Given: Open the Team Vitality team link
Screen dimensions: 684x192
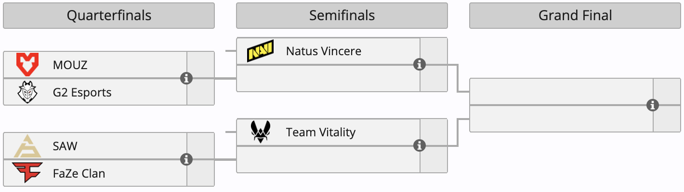Looking at the screenshot, I should click(320, 132).
